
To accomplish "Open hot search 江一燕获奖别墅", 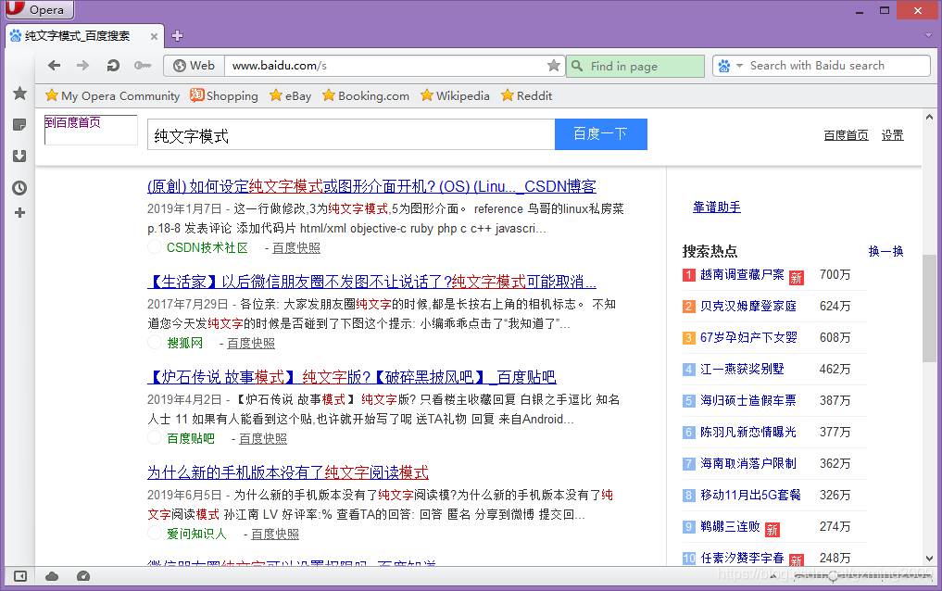I will [x=742, y=369].
